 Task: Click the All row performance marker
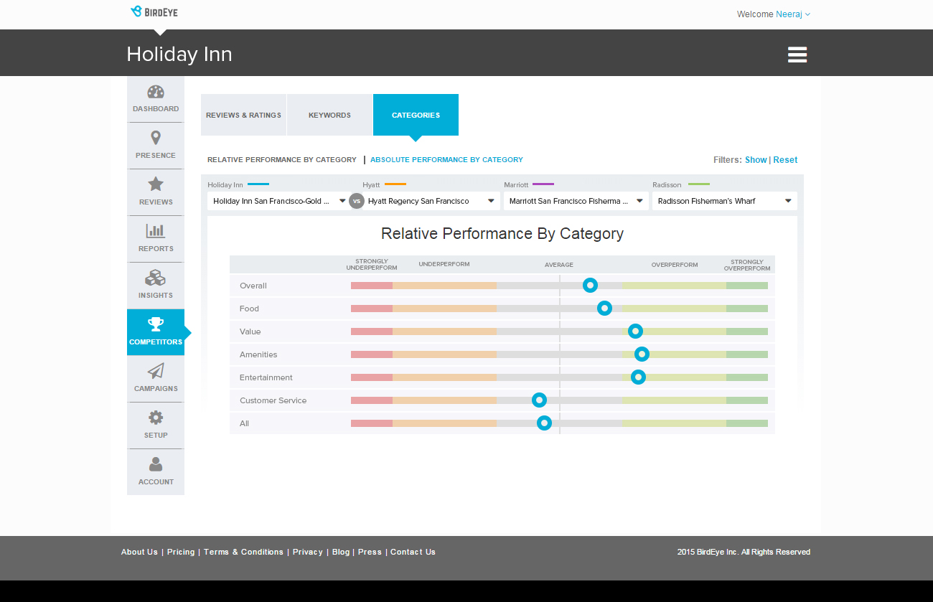544,423
